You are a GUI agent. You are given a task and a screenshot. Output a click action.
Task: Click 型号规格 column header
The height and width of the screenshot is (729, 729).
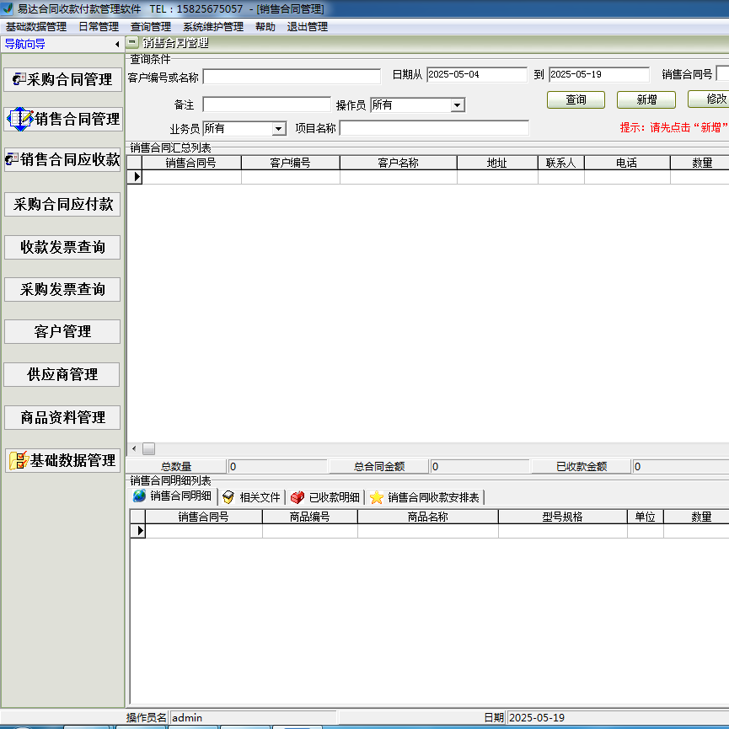563,517
